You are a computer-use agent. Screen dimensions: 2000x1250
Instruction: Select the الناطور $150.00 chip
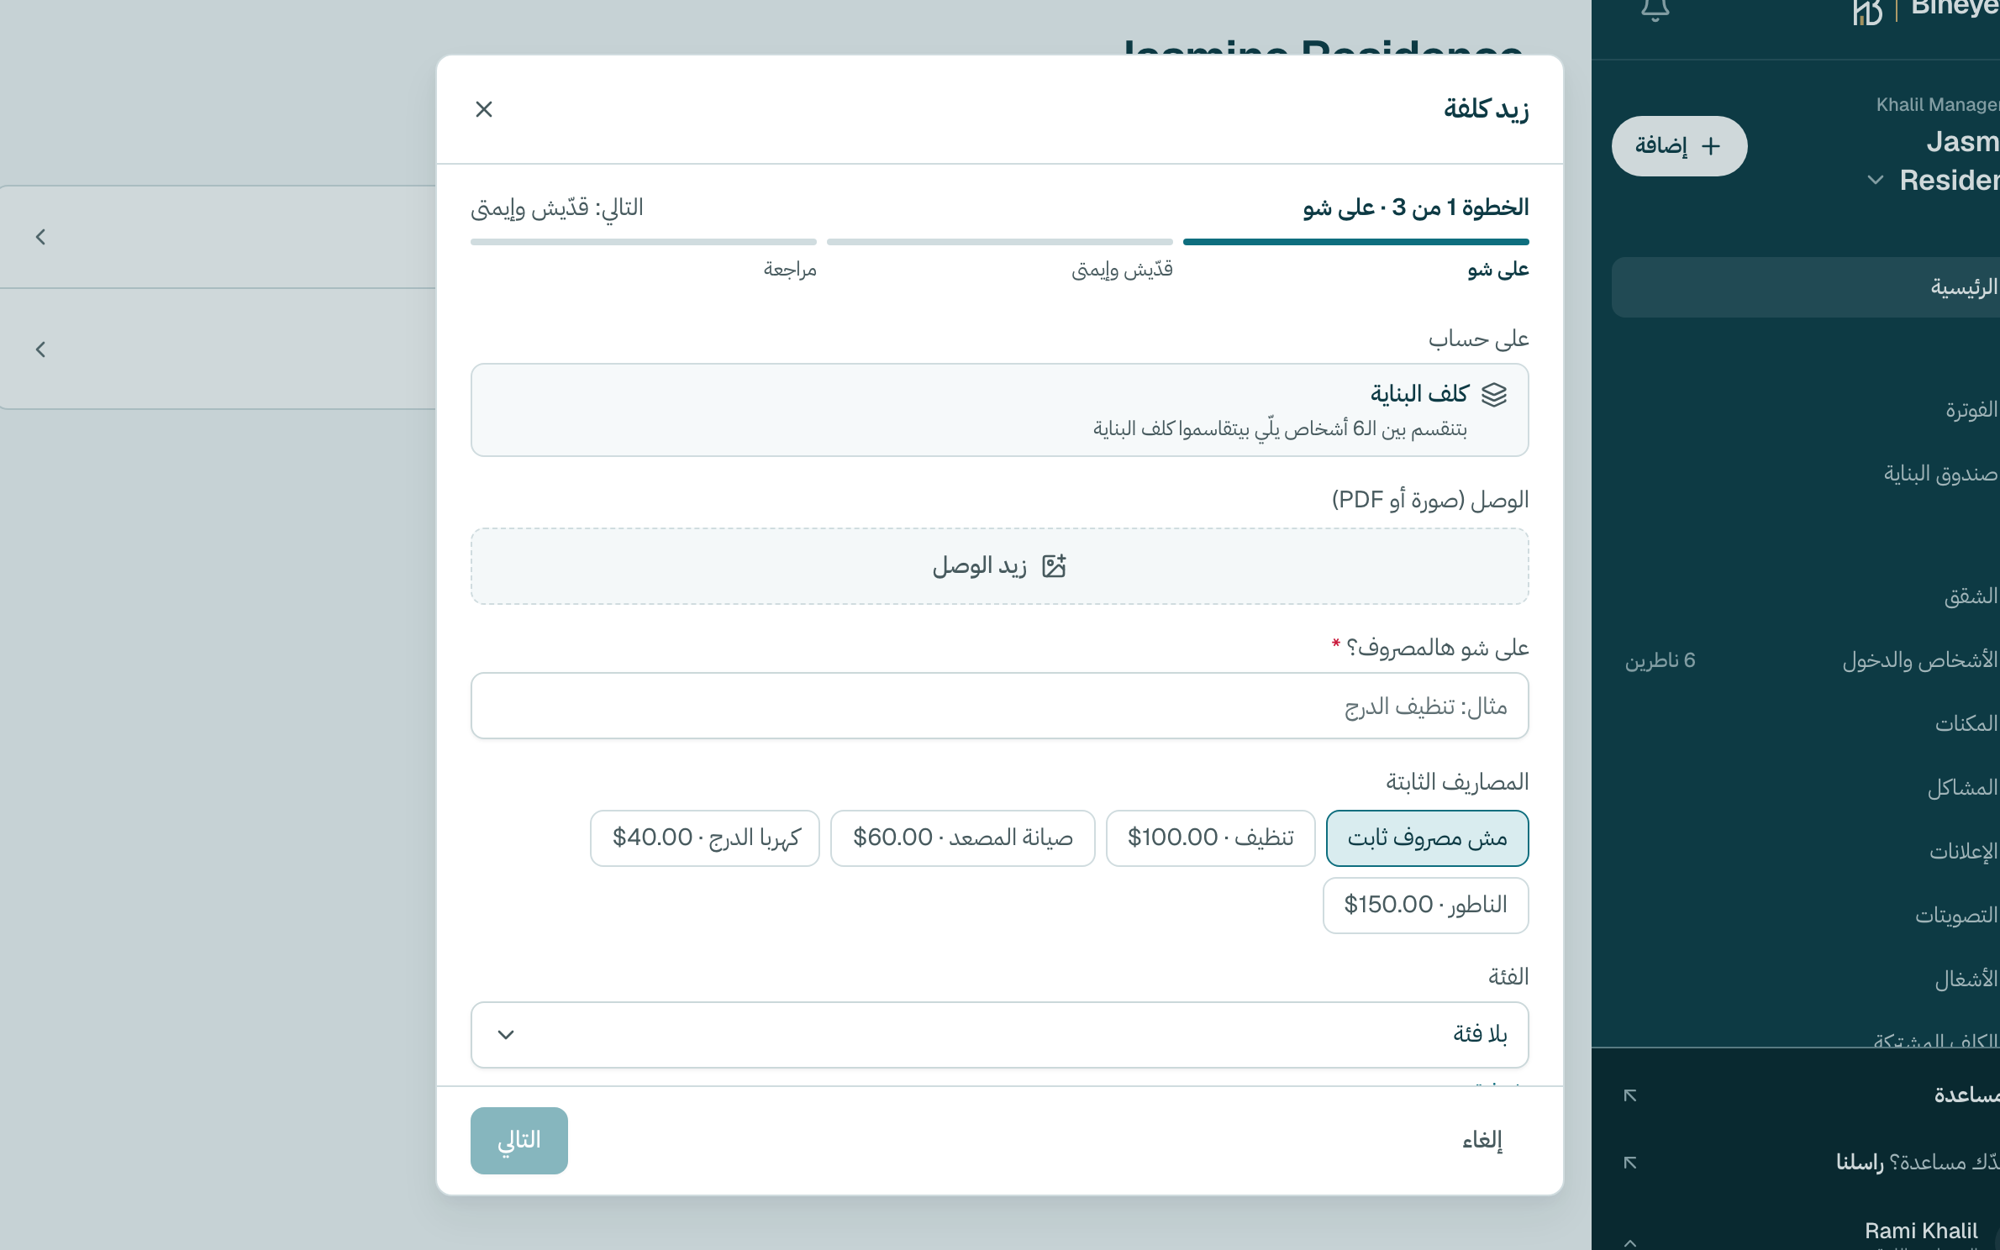click(1425, 905)
